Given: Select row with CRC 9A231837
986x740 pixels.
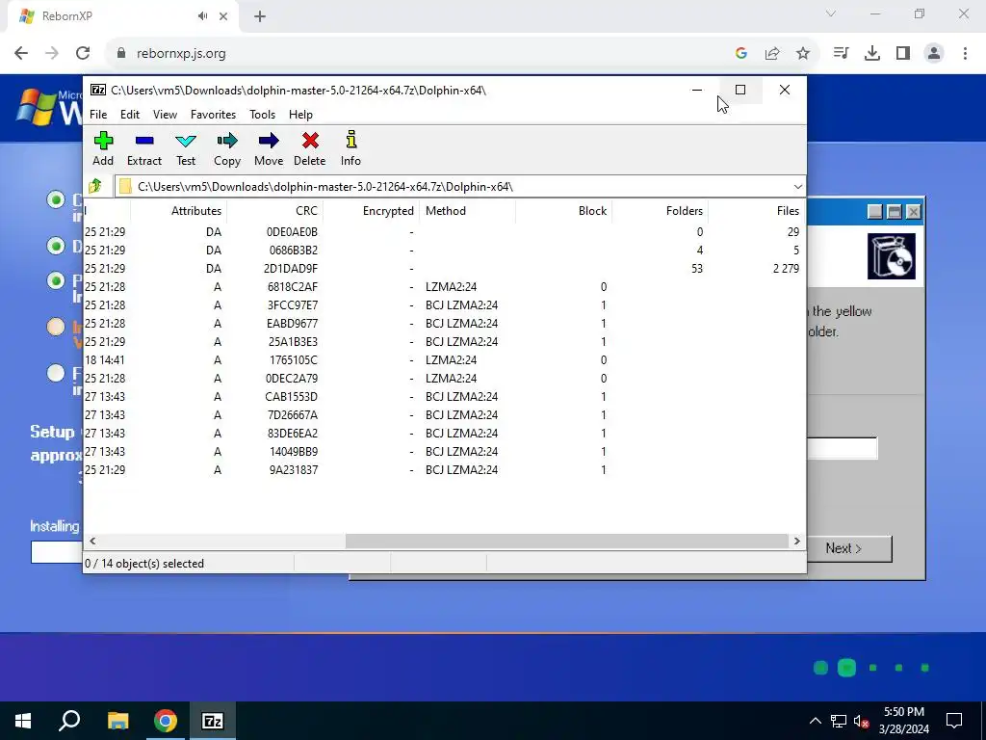Looking at the screenshot, I should tap(444, 470).
